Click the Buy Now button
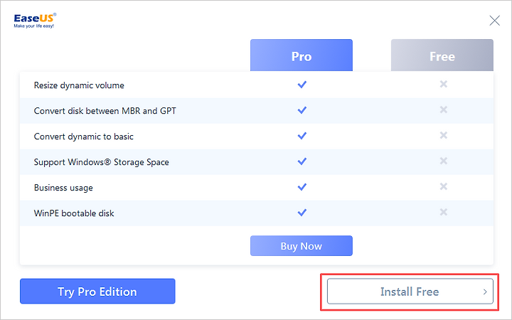 click(x=302, y=245)
